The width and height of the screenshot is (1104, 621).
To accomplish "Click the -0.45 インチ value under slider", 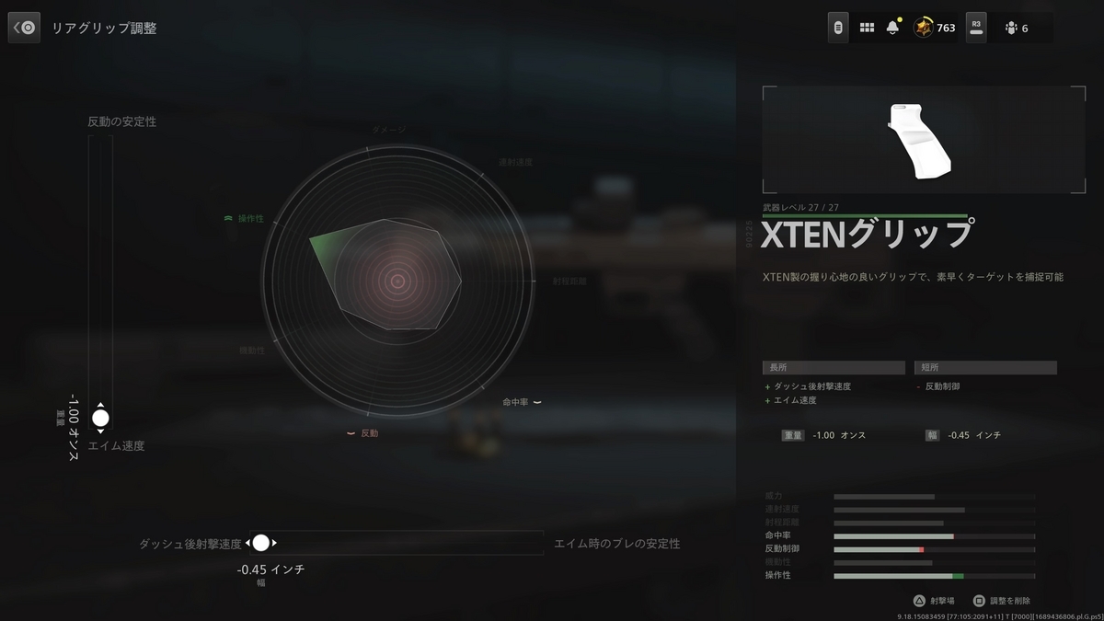I will [x=270, y=569].
